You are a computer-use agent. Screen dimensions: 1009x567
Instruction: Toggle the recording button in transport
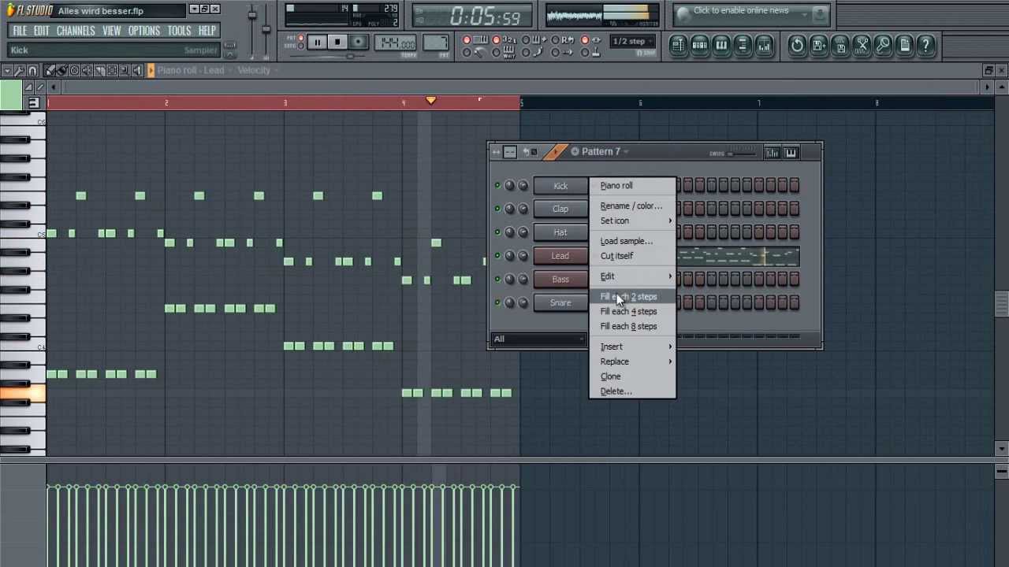click(x=359, y=43)
